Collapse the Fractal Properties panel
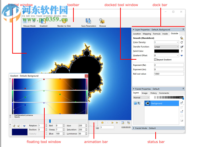This screenshot has height=147, width=203. coord(134,89)
